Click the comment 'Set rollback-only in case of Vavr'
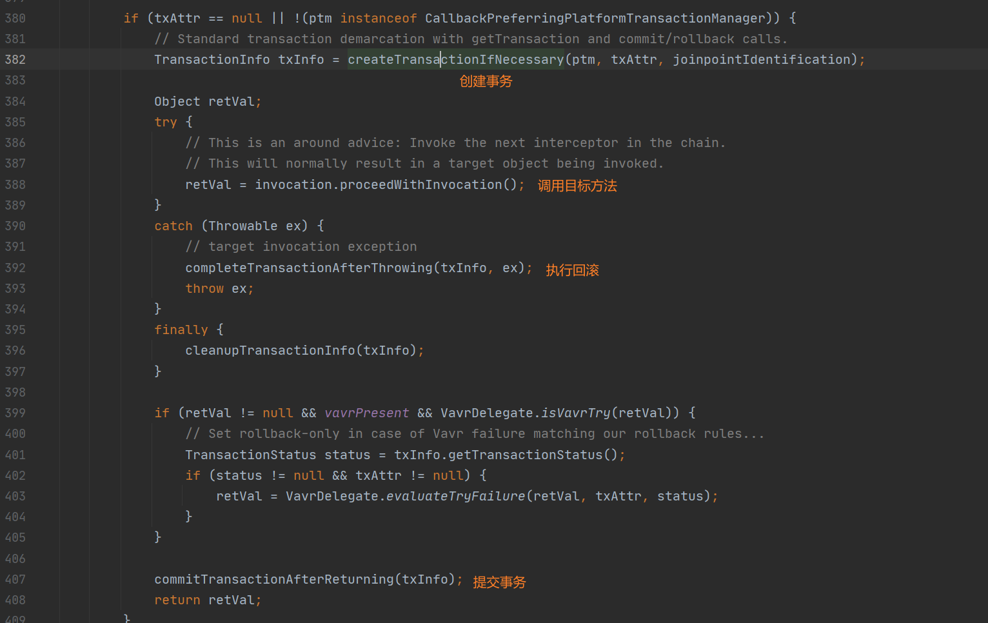Screen dimensions: 988x623 point(475,433)
